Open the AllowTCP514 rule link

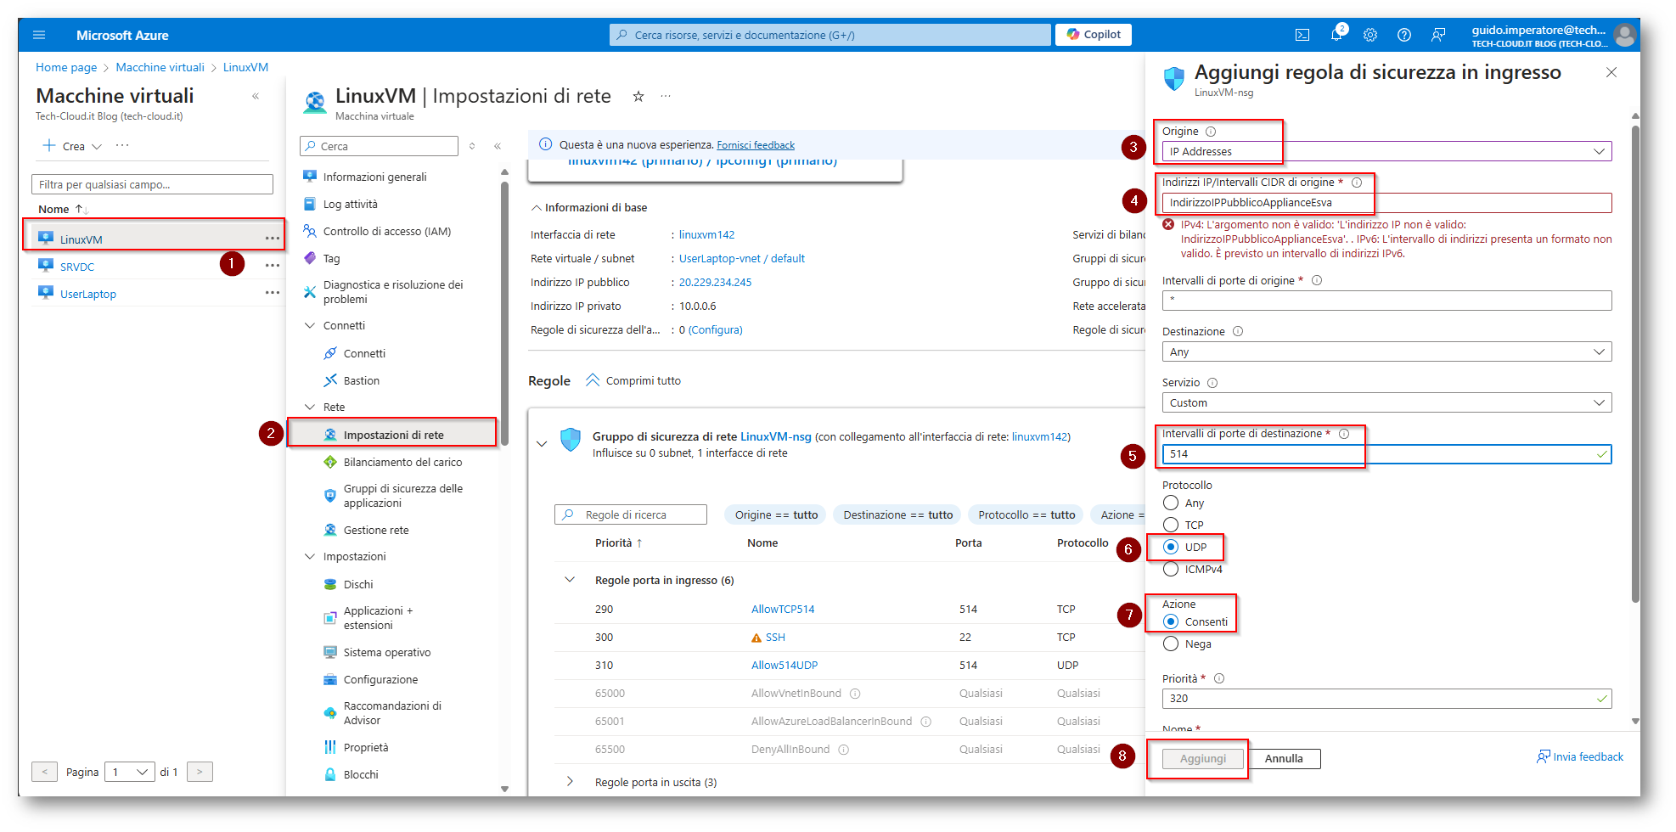point(782,609)
